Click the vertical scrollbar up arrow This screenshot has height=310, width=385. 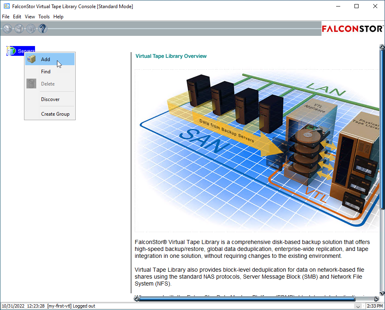pyautogui.click(x=382, y=47)
